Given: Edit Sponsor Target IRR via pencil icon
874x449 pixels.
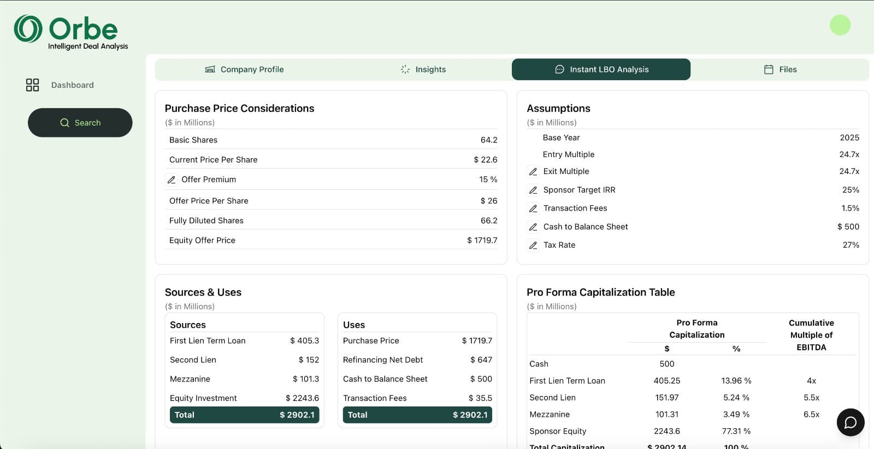Looking at the screenshot, I should click(x=533, y=190).
